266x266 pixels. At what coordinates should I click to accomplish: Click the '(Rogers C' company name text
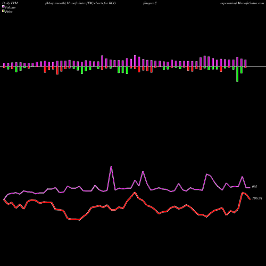[150, 3]
